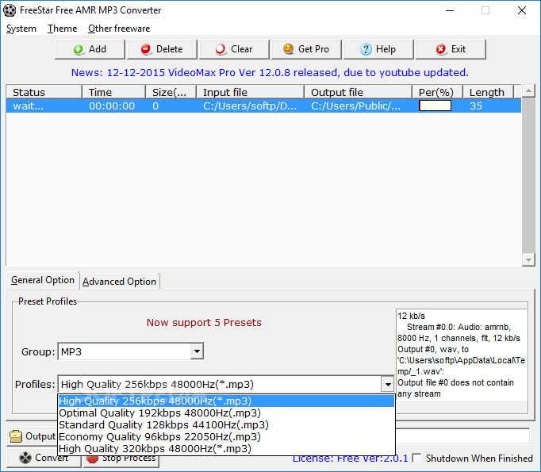Image resolution: width=541 pixels, height=472 pixels.
Task: Open the System menu
Action: (21, 29)
